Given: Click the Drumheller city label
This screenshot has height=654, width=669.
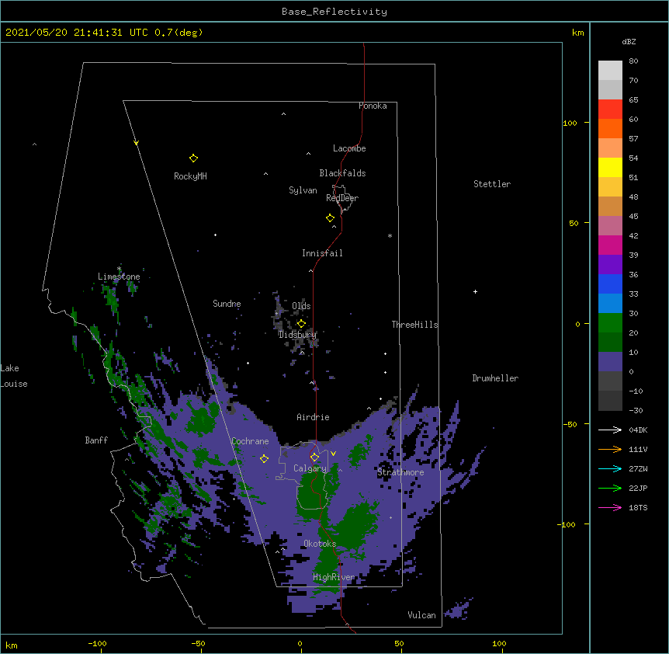Looking at the screenshot, I should 495,378.
